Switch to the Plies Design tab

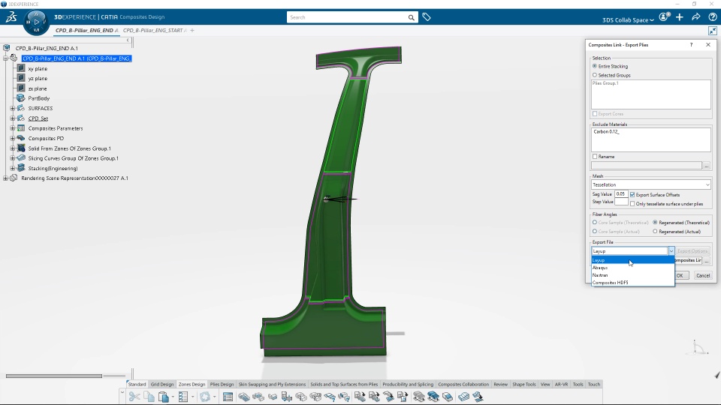coord(222,384)
